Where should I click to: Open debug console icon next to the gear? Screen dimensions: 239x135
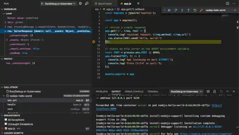pyautogui.click(x=87, y=3)
